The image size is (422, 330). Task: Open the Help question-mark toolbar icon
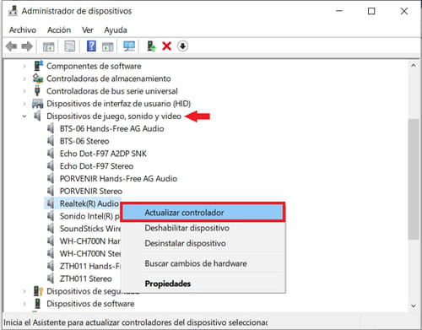pos(91,46)
